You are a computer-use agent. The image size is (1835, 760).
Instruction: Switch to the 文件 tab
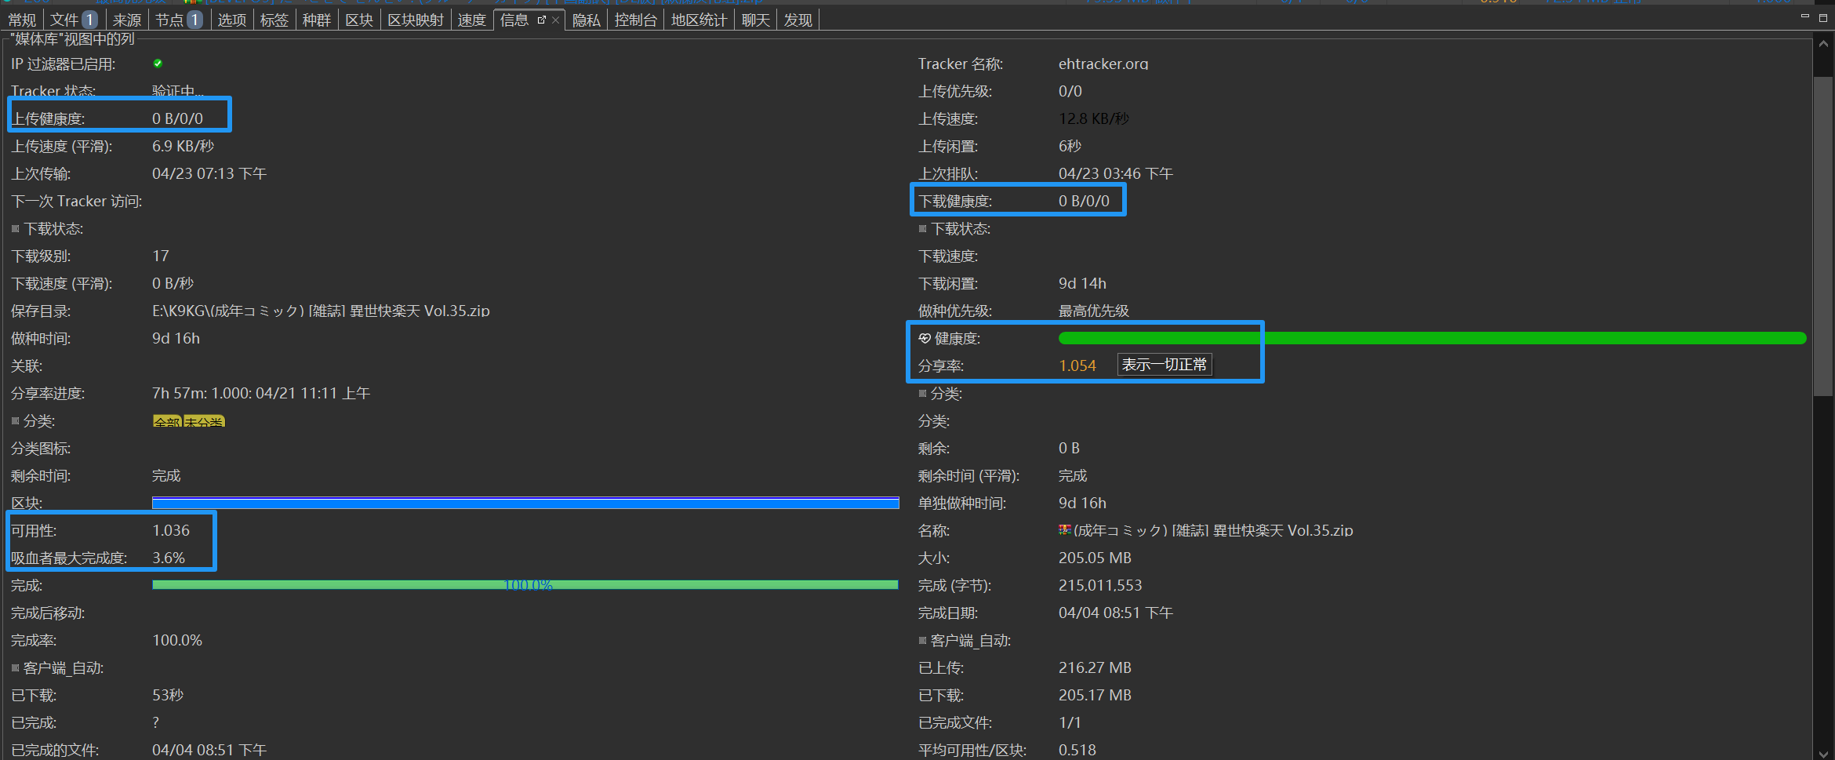[72, 20]
